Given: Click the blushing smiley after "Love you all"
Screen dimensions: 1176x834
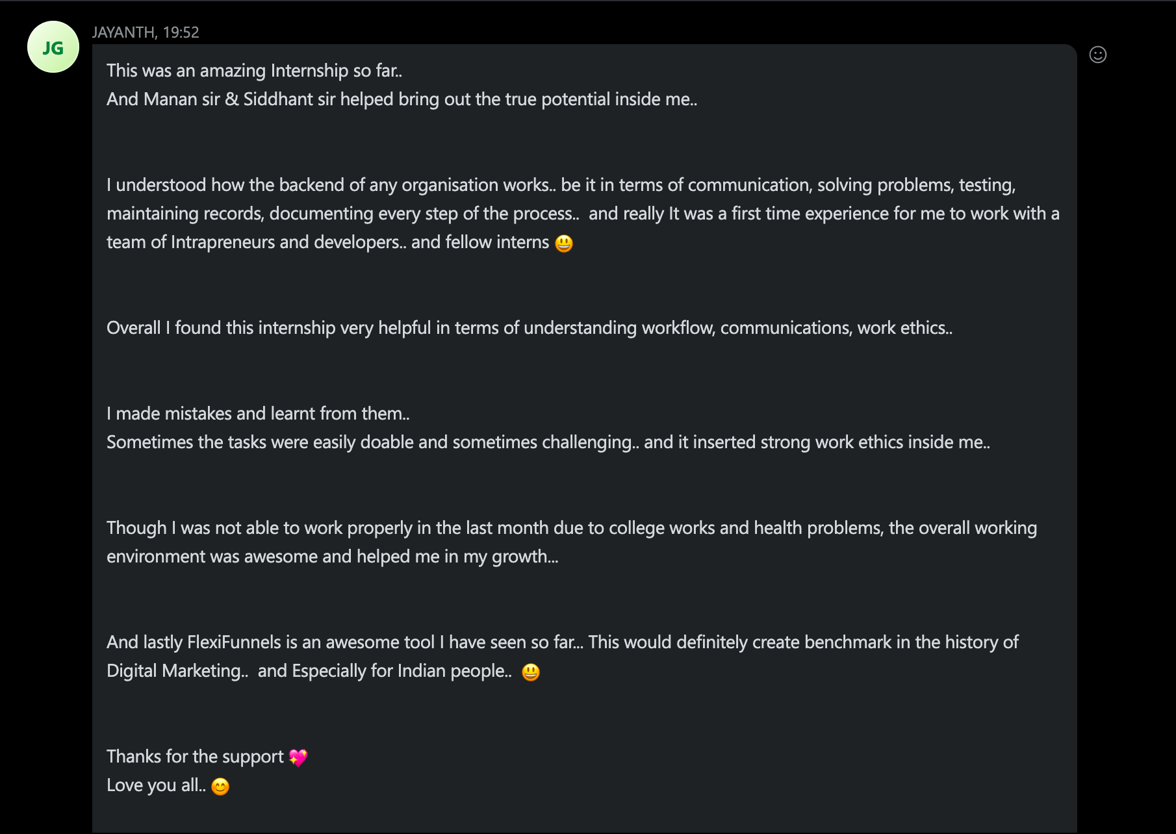Looking at the screenshot, I should [x=221, y=786].
